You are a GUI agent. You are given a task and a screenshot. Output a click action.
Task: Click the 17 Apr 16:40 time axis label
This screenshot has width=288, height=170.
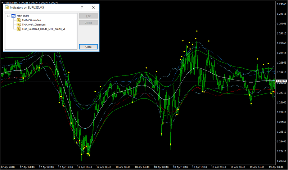pos(85,167)
